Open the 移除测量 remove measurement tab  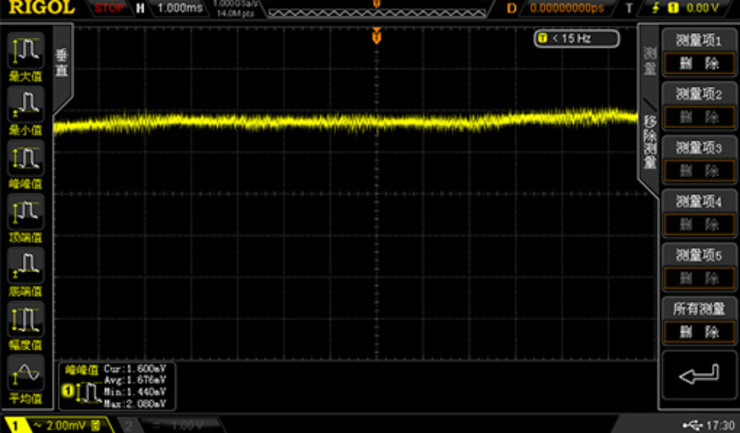(649, 142)
